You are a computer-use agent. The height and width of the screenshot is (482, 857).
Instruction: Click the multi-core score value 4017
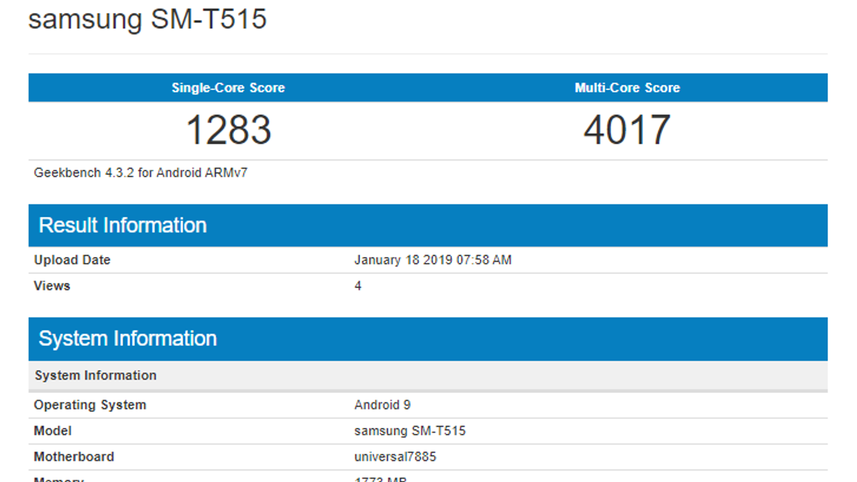tap(627, 130)
